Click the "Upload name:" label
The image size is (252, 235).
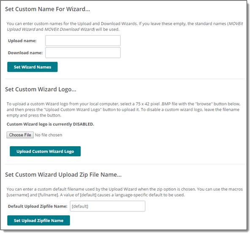[x=22, y=41]
